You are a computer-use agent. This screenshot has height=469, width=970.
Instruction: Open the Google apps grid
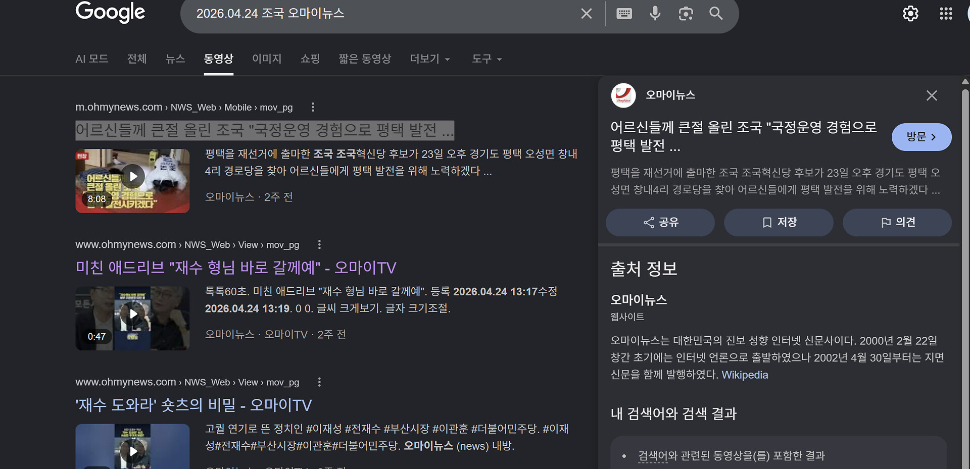(946, 14)
